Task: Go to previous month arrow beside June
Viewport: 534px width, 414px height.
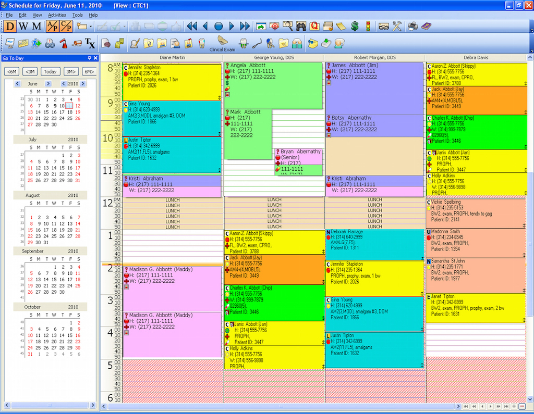Action: point(18,83)
